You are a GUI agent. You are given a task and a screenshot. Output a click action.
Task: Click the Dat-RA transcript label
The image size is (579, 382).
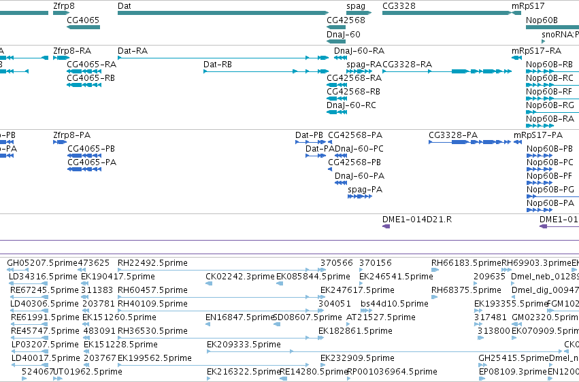pos(133,50)
